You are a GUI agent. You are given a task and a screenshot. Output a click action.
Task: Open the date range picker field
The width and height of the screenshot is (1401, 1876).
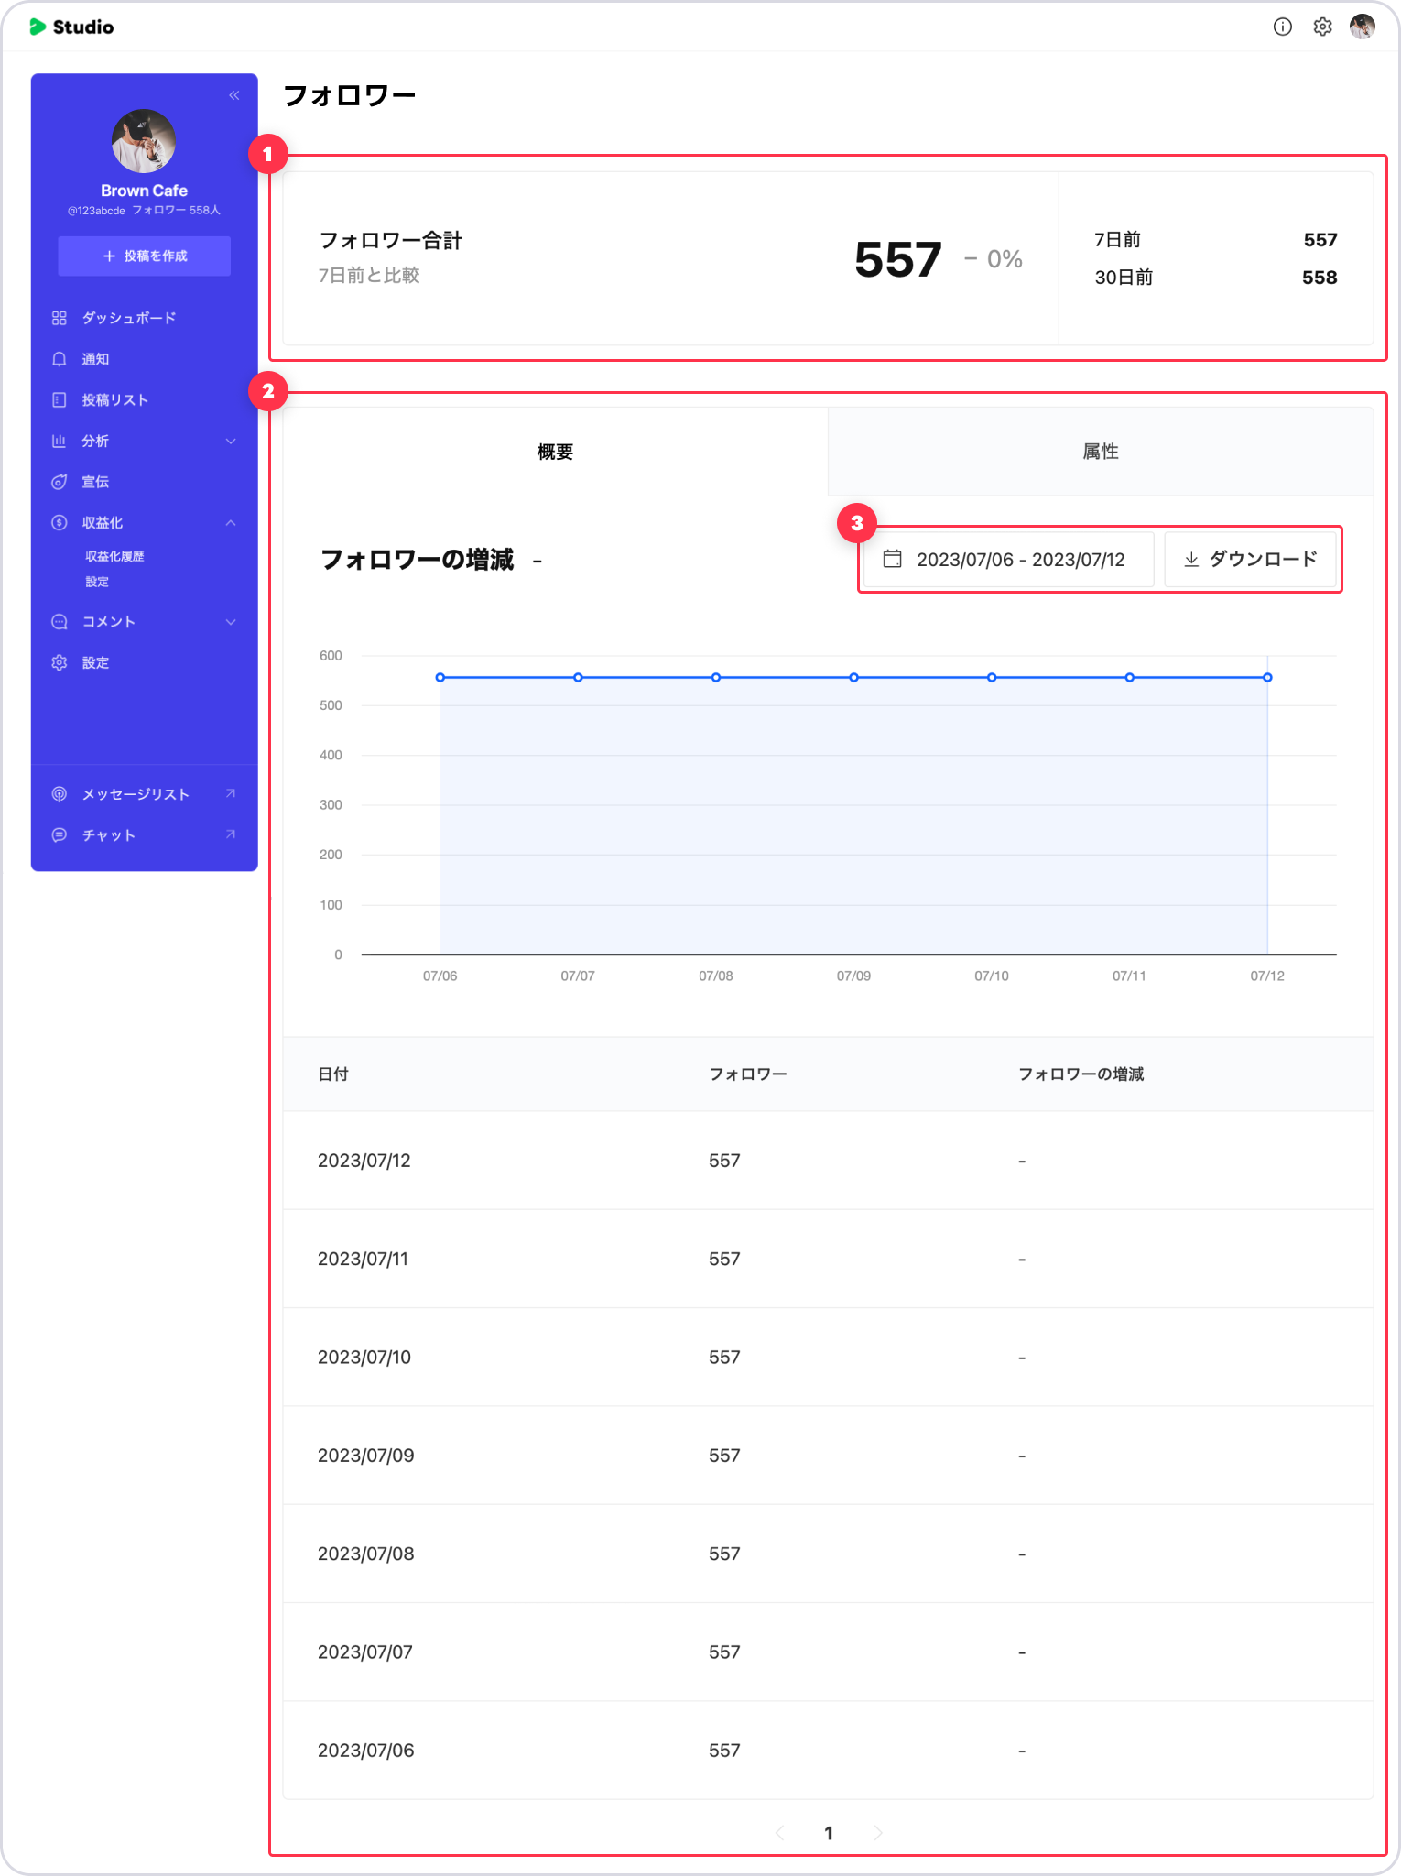[x=1007, y=560]
